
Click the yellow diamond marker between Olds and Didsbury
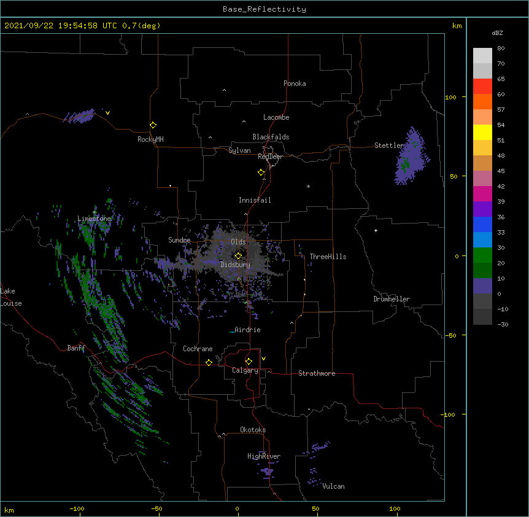(238, 255)
